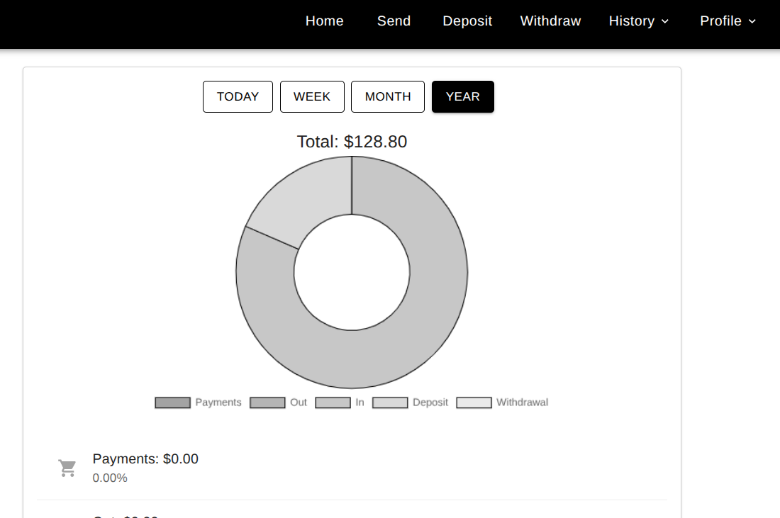Screen dimensions: 780x518
Task: Toggle the In series via legend label
Action: coord(360,402)
